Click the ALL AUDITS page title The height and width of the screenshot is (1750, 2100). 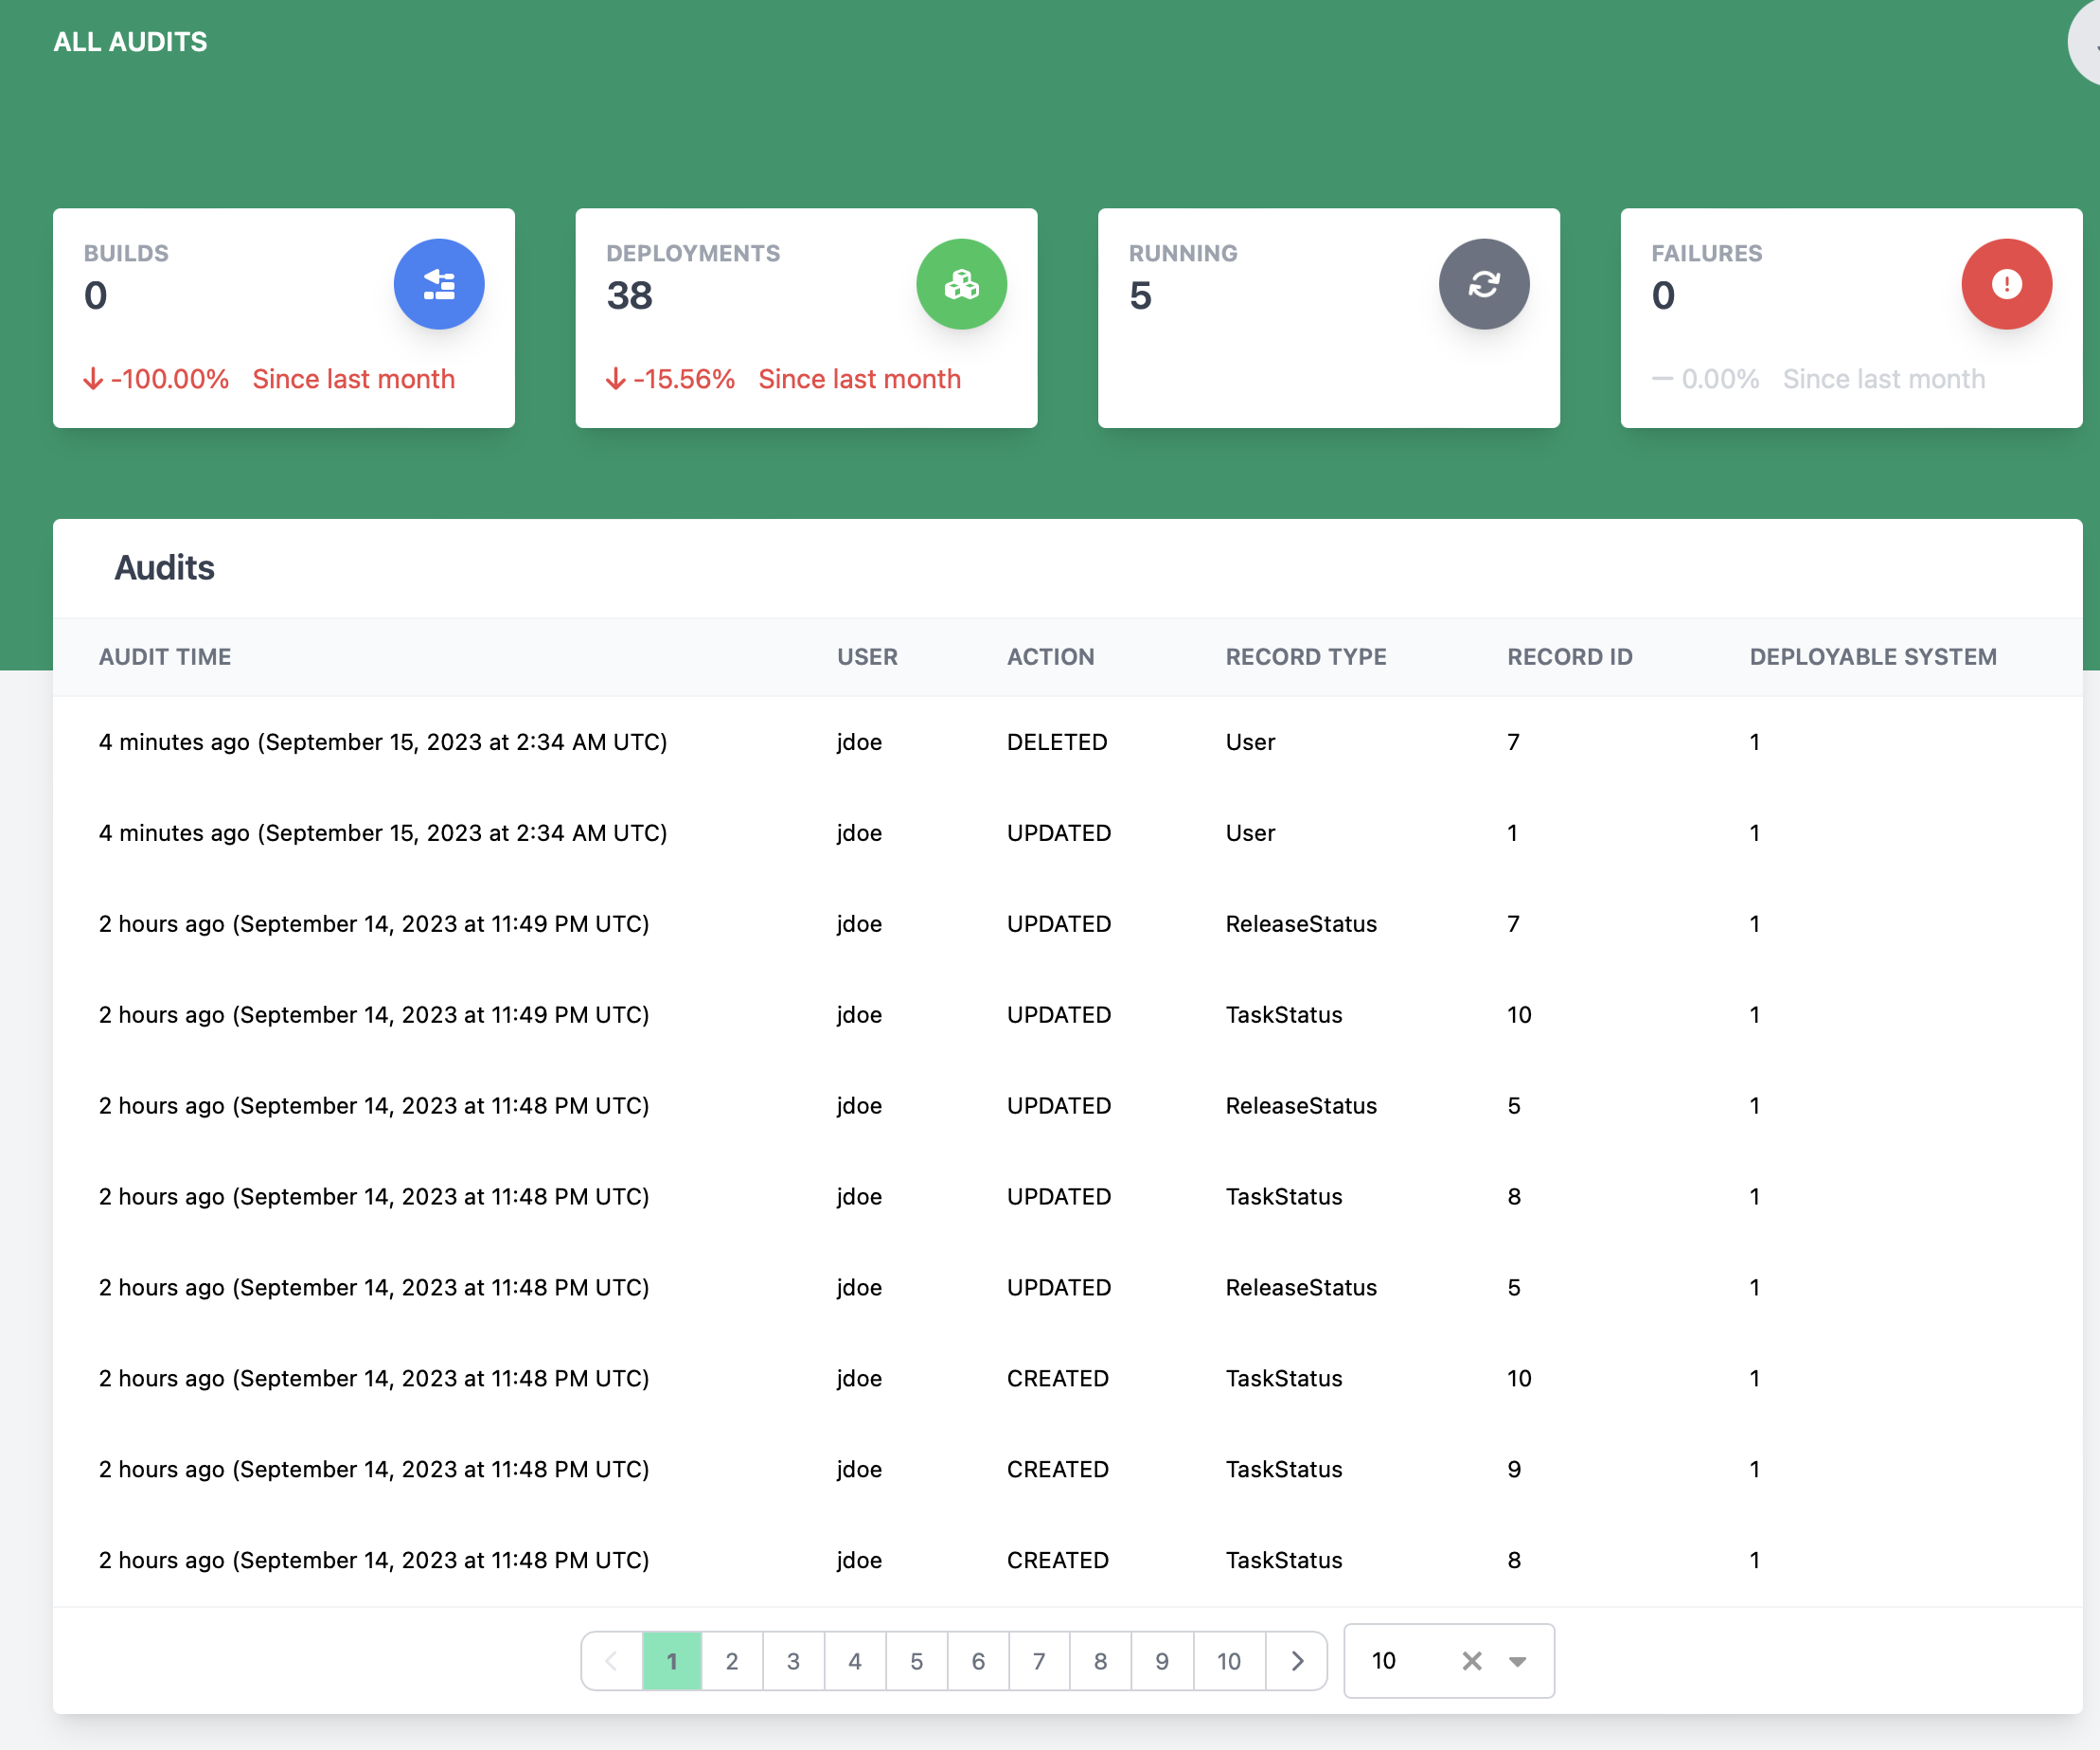(x=130, y=42)
